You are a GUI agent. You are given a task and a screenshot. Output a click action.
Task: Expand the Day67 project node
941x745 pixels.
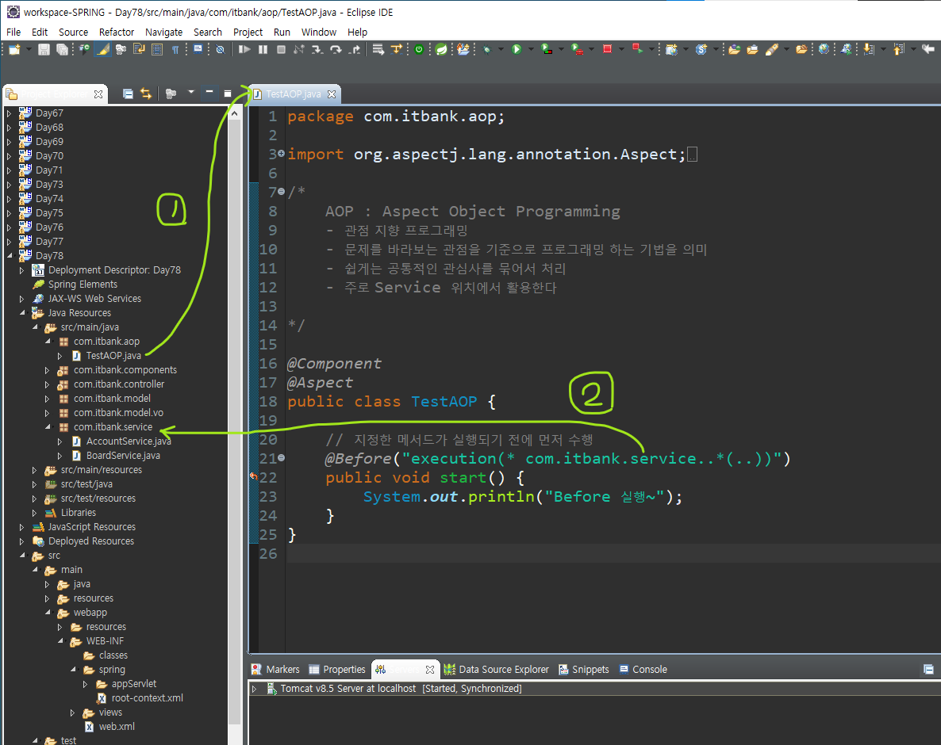[9, 113]
